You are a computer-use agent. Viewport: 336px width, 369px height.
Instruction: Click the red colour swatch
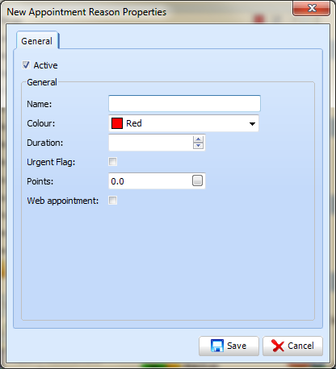tap(117, 123)
